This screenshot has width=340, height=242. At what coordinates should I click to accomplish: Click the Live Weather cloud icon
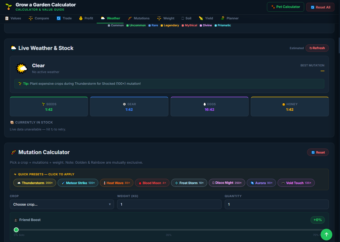coord(13,48)
